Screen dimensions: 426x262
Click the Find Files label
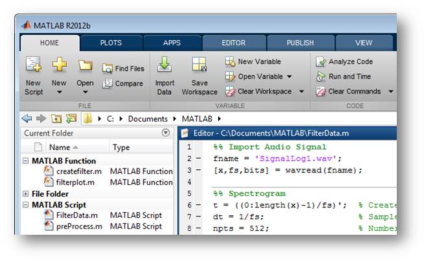pyautogui.click(x=130, y=69)
